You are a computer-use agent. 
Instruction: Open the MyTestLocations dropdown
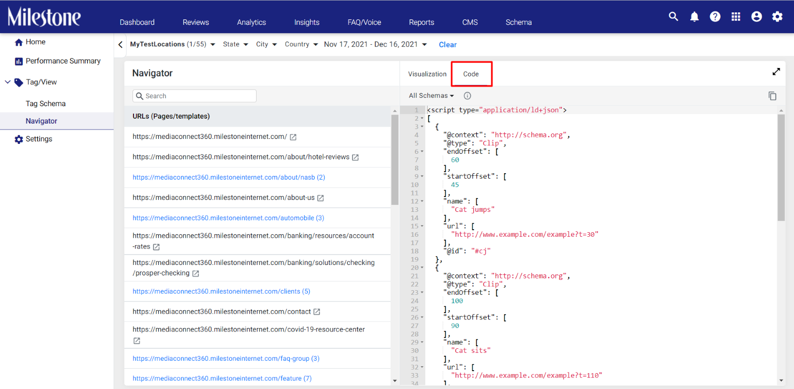(173, 44)
